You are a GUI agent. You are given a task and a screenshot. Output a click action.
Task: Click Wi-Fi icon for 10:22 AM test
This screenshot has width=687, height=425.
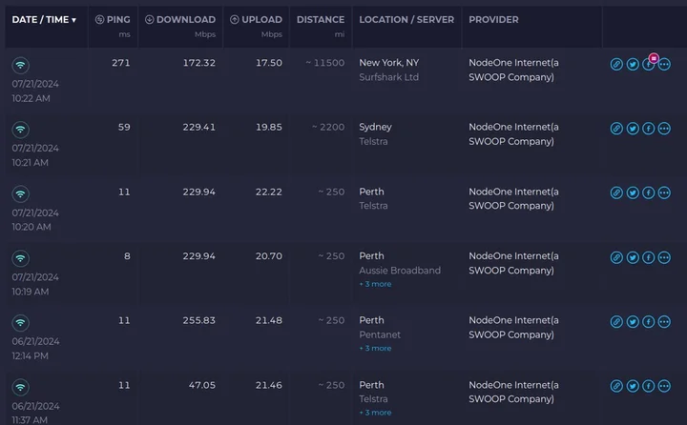20,65
